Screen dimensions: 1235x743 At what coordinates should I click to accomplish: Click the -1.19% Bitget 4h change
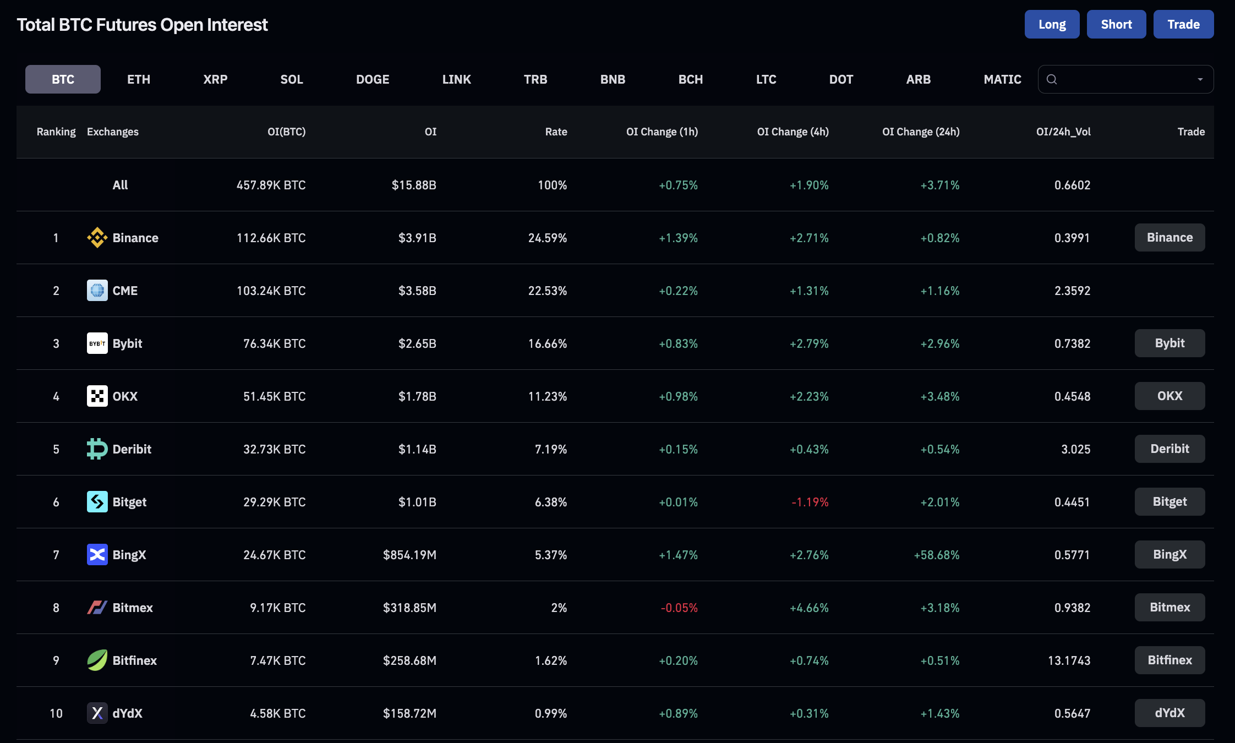click(810, 502)
